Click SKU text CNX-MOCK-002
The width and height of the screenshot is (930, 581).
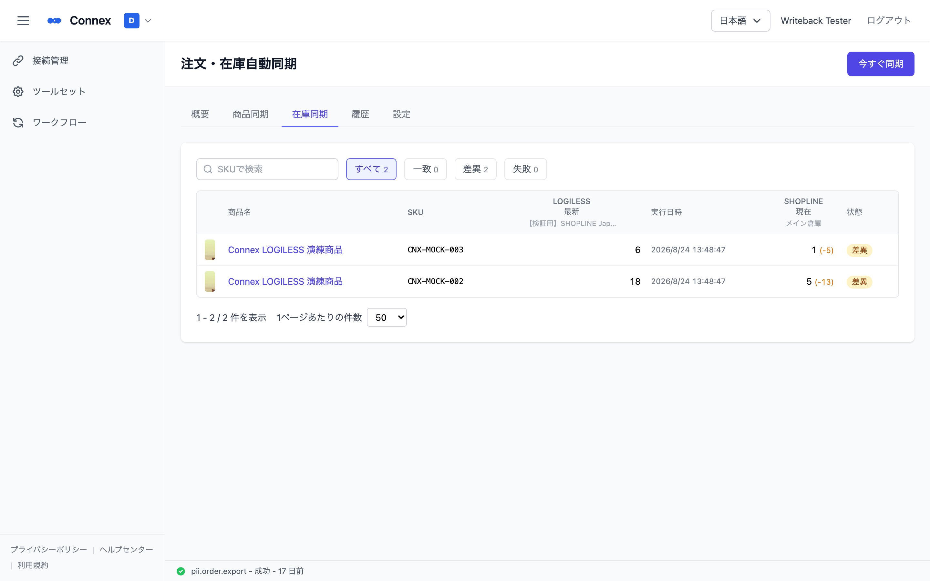[x=435, y=281]
